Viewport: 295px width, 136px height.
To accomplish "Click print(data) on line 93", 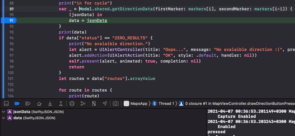I will coord(73,32).
